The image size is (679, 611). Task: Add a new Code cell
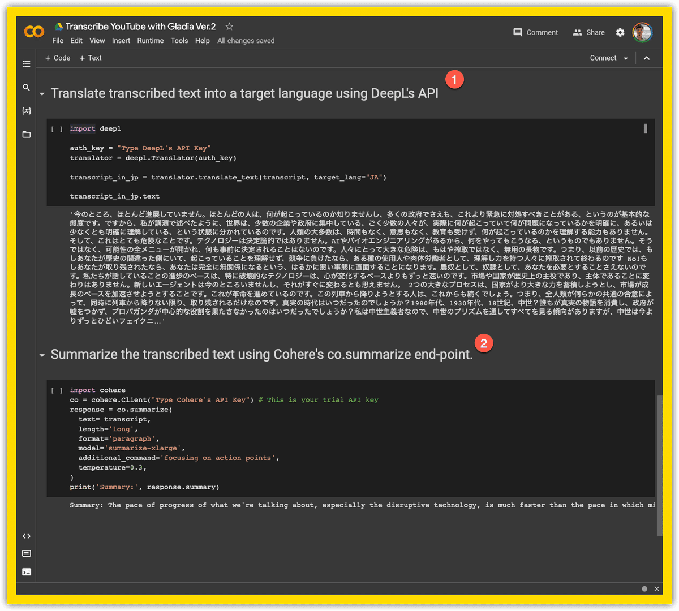coord(58,58)
